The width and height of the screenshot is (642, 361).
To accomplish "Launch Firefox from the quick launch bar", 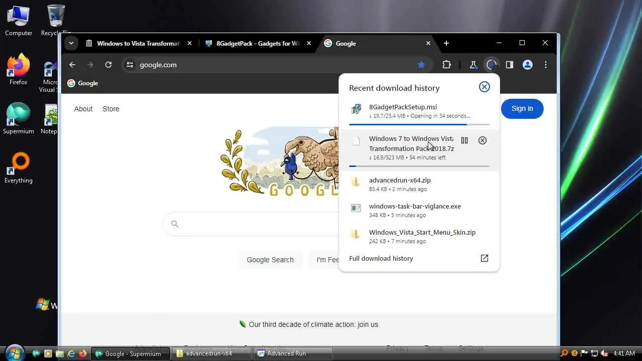I will (82, 353).
